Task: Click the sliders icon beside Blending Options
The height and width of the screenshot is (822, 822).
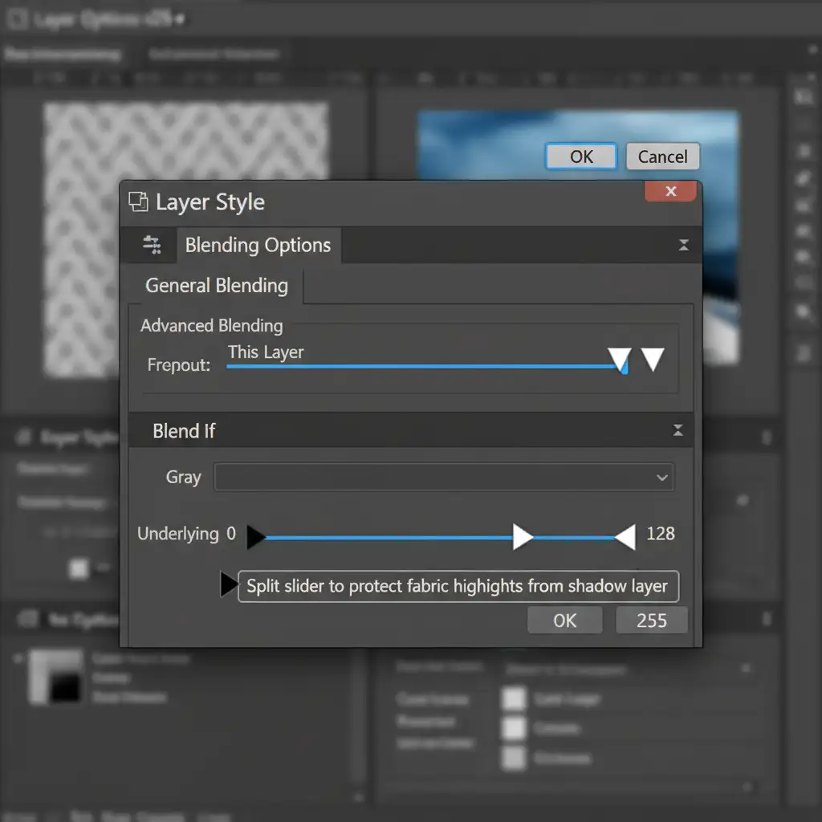Action: pos(151,246)
